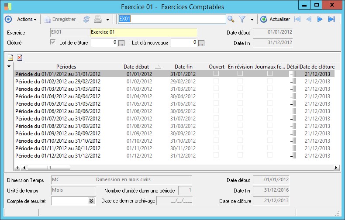Sort by the Date de clôture column header
The image size is (345, 220).
317,67
